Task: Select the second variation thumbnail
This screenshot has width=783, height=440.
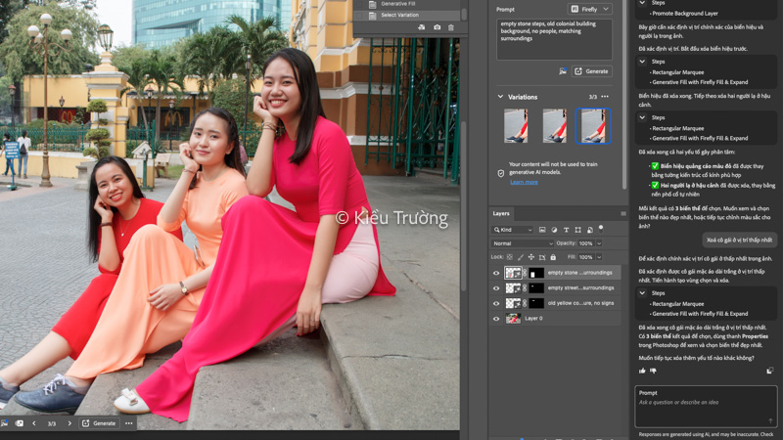Action: point(554,126)
